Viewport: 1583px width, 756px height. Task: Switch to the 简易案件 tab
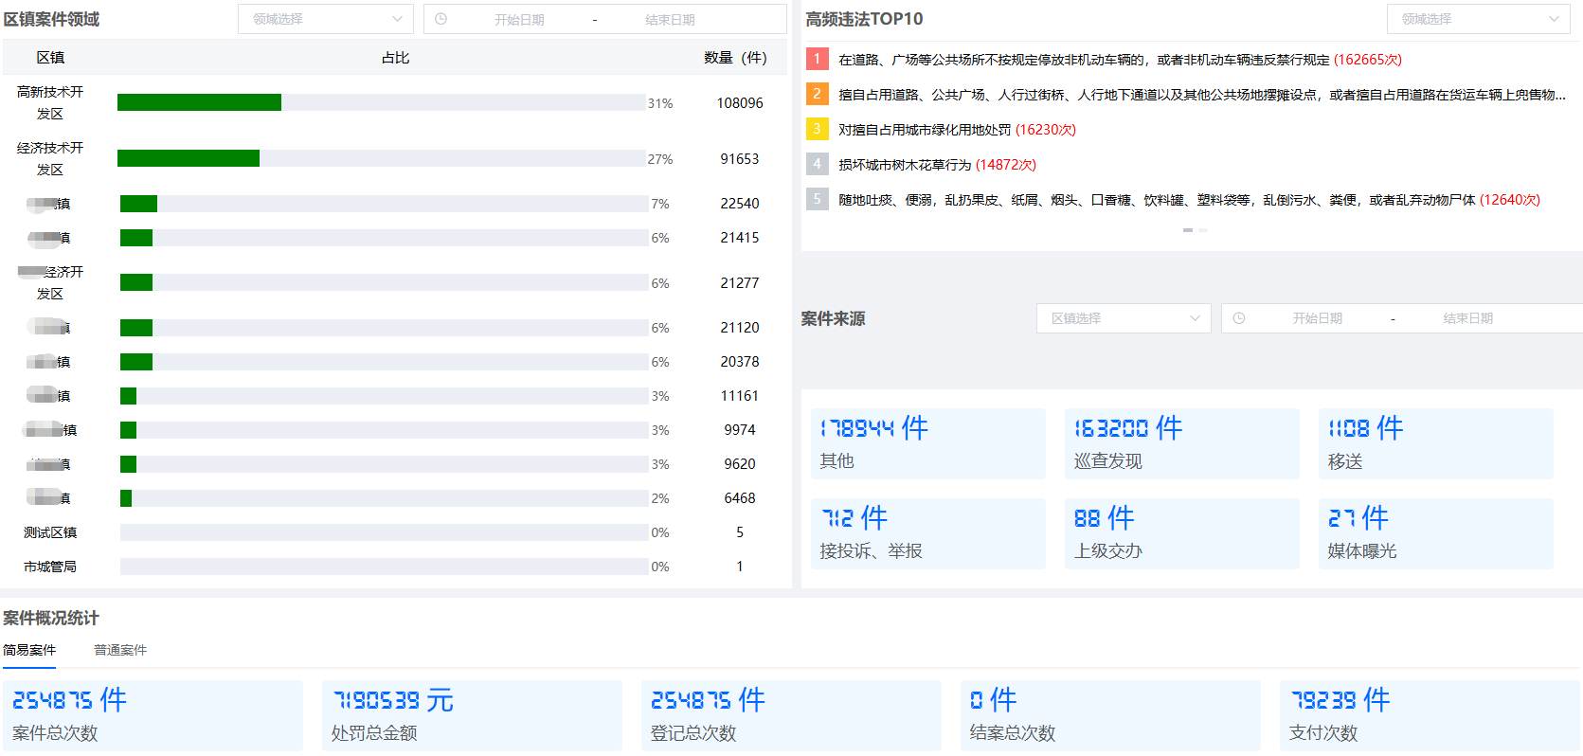tap(29, 650)
